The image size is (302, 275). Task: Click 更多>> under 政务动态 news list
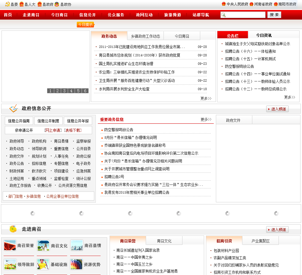[x=206, y=98]
